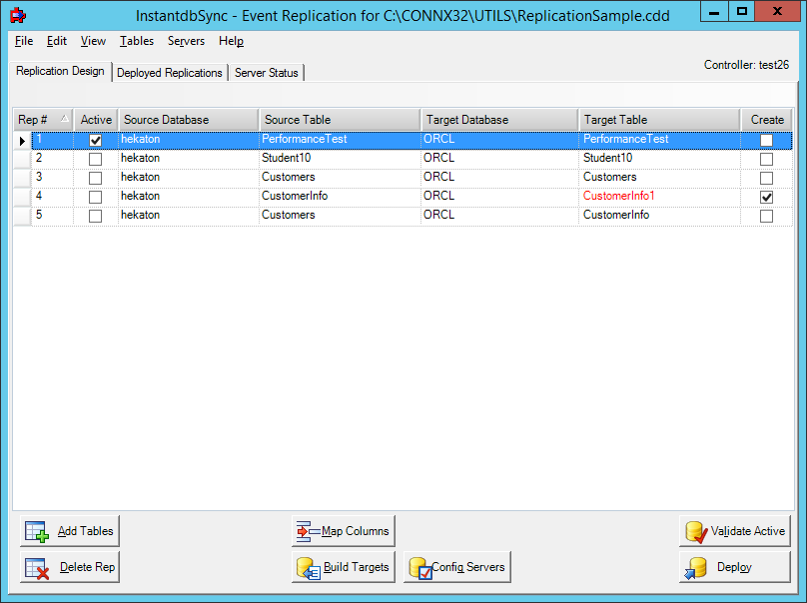The height and width of the screenshot is (603, 807).
Task: Uncheck Active for the PerformanceTest replication
Action: coord(95,139)
